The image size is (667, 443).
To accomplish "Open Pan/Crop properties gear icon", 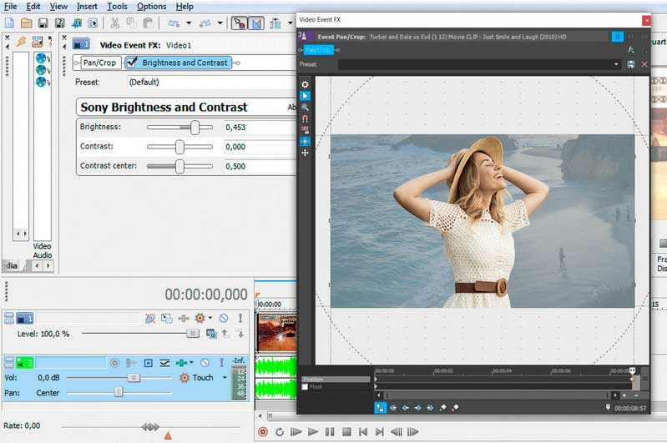I will point(306,84).
